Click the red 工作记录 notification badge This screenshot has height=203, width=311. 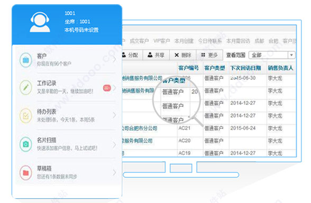[107, 88]
